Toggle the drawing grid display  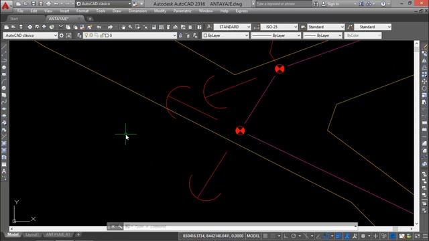coord(265,236)
